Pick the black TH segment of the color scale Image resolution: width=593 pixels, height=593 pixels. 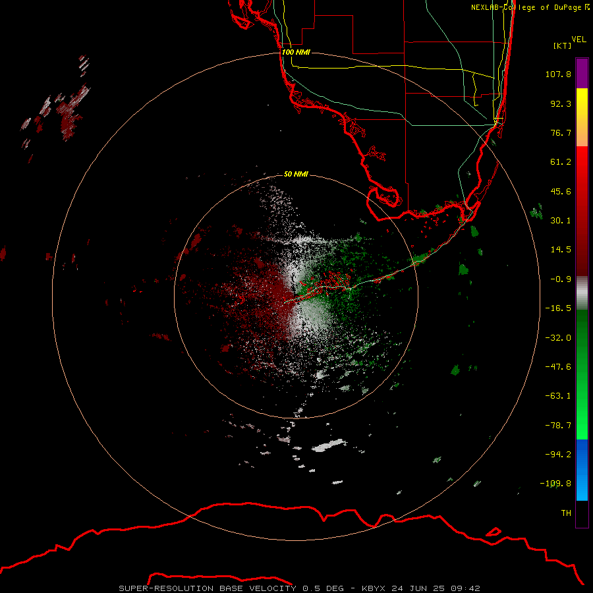tap(582, 514)
